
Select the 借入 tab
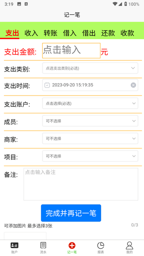[70, 33]
